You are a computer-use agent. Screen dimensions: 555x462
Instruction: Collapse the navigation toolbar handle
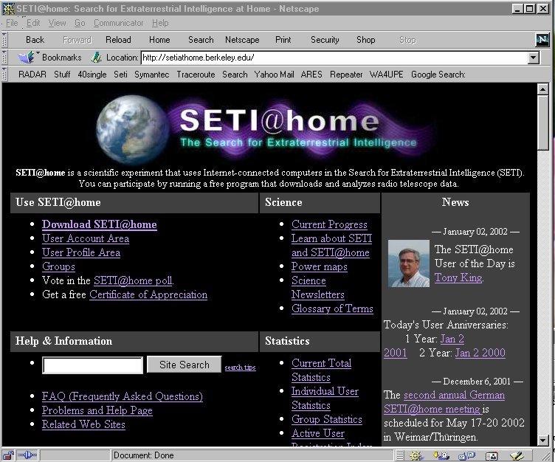coord(4,40)
